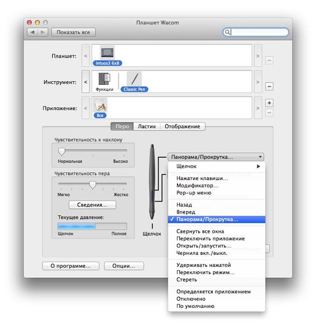Go back with toolbar back arrow
Image resolution: width=316 pixels, height=330 pixels.
tap(33, 33)
